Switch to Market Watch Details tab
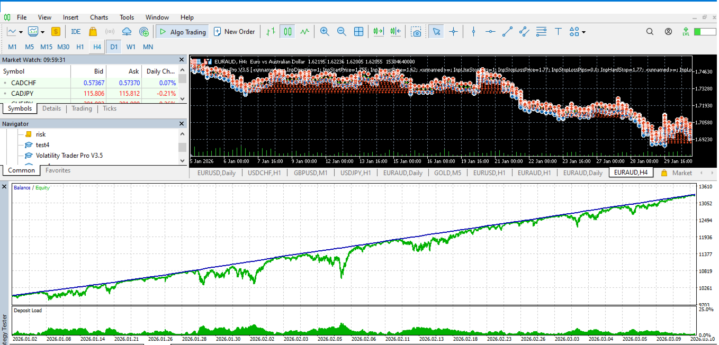The height and width of the screenshot is (345, 719). point(52,108)
